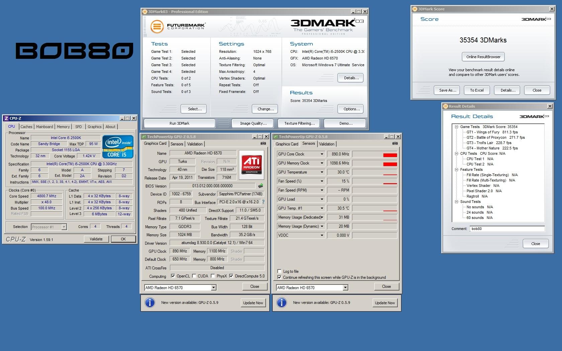This screenshot has height=351, width=562.
Task: Collapse the Game Tests tree node
Action: pos(456,127)
